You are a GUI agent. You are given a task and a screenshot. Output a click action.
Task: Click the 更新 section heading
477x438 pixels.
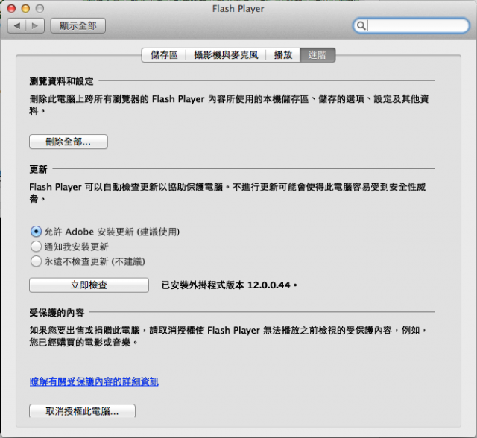38,169
